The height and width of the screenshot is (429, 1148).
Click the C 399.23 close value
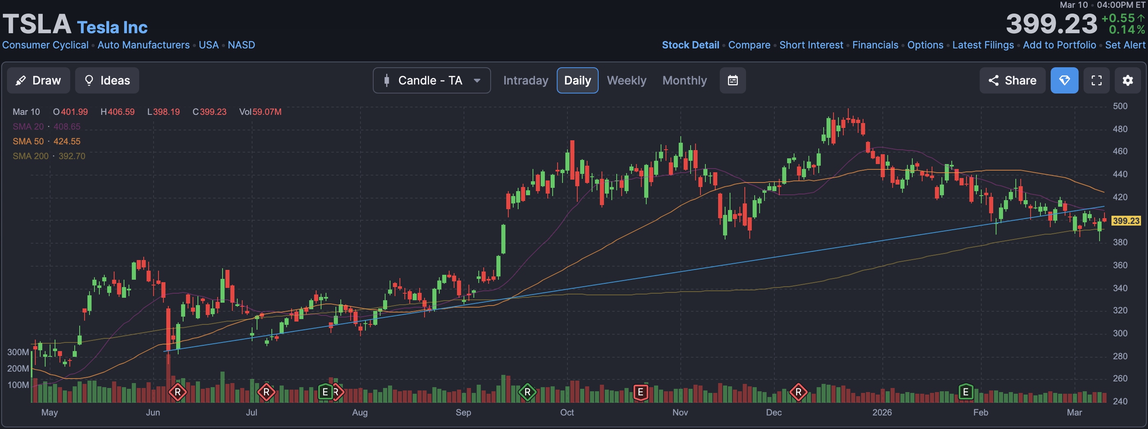click(x=209, y=112)
